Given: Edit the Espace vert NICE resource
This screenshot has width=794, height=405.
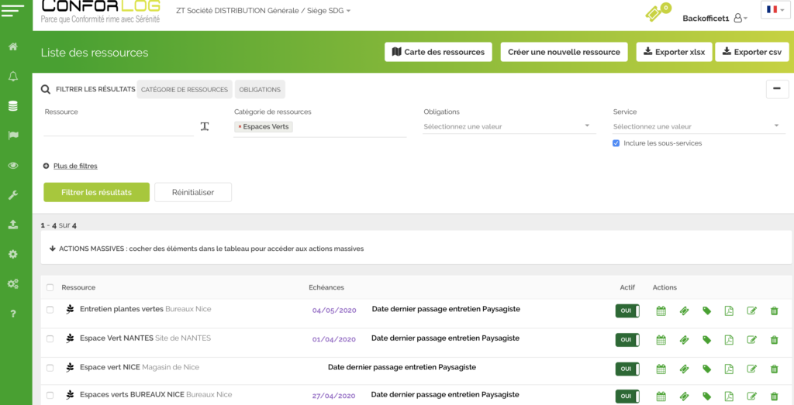Looking at the screenshot, I should point(751,368).
